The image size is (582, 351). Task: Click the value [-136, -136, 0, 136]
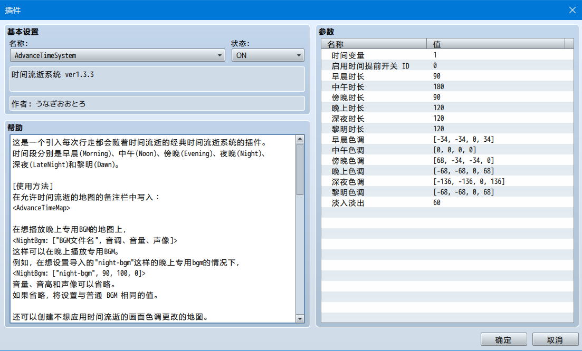coord(469,182)
